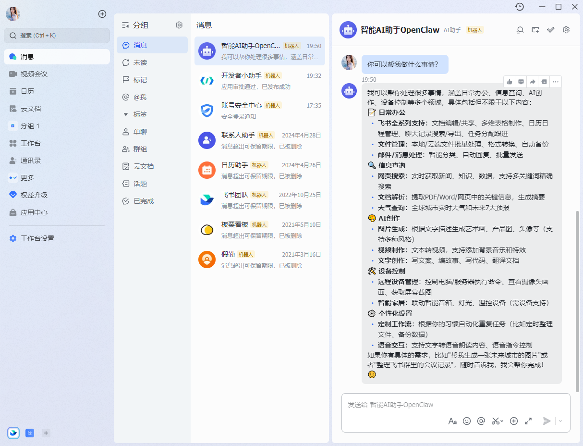Viewport: 583px width, 446px height.
Task: Open 视频会议 in the sidebar
Action: (57, 74)
